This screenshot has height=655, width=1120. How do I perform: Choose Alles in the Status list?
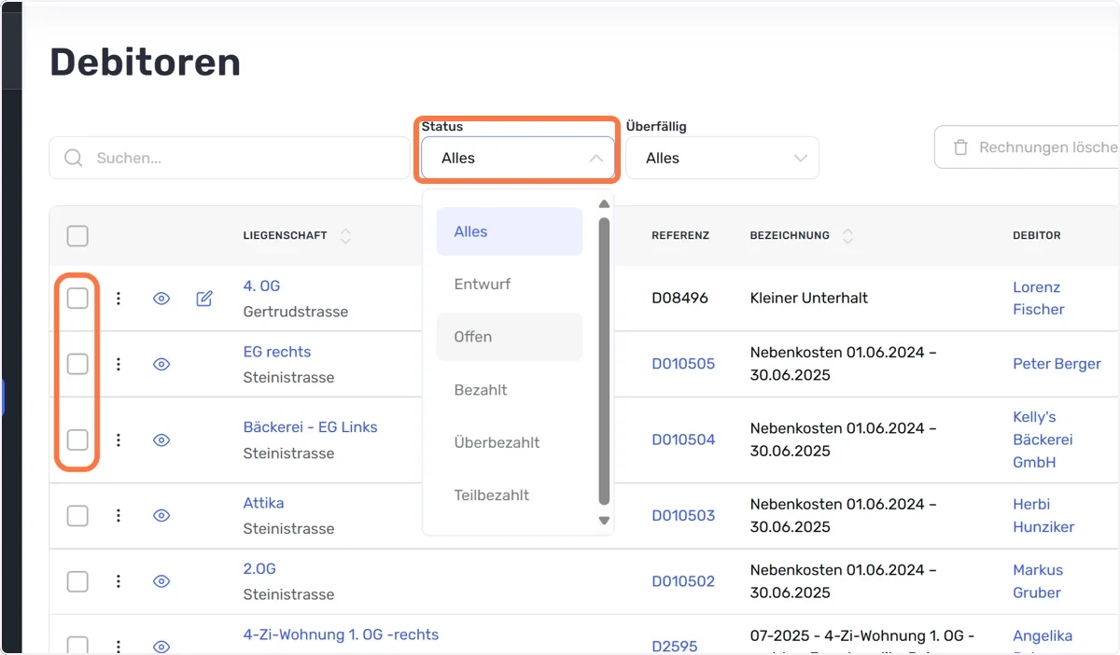pos(510,231)
